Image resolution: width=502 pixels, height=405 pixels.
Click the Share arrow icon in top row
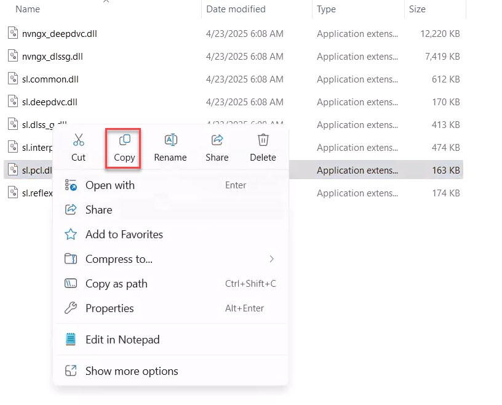(x=217, y=140)
